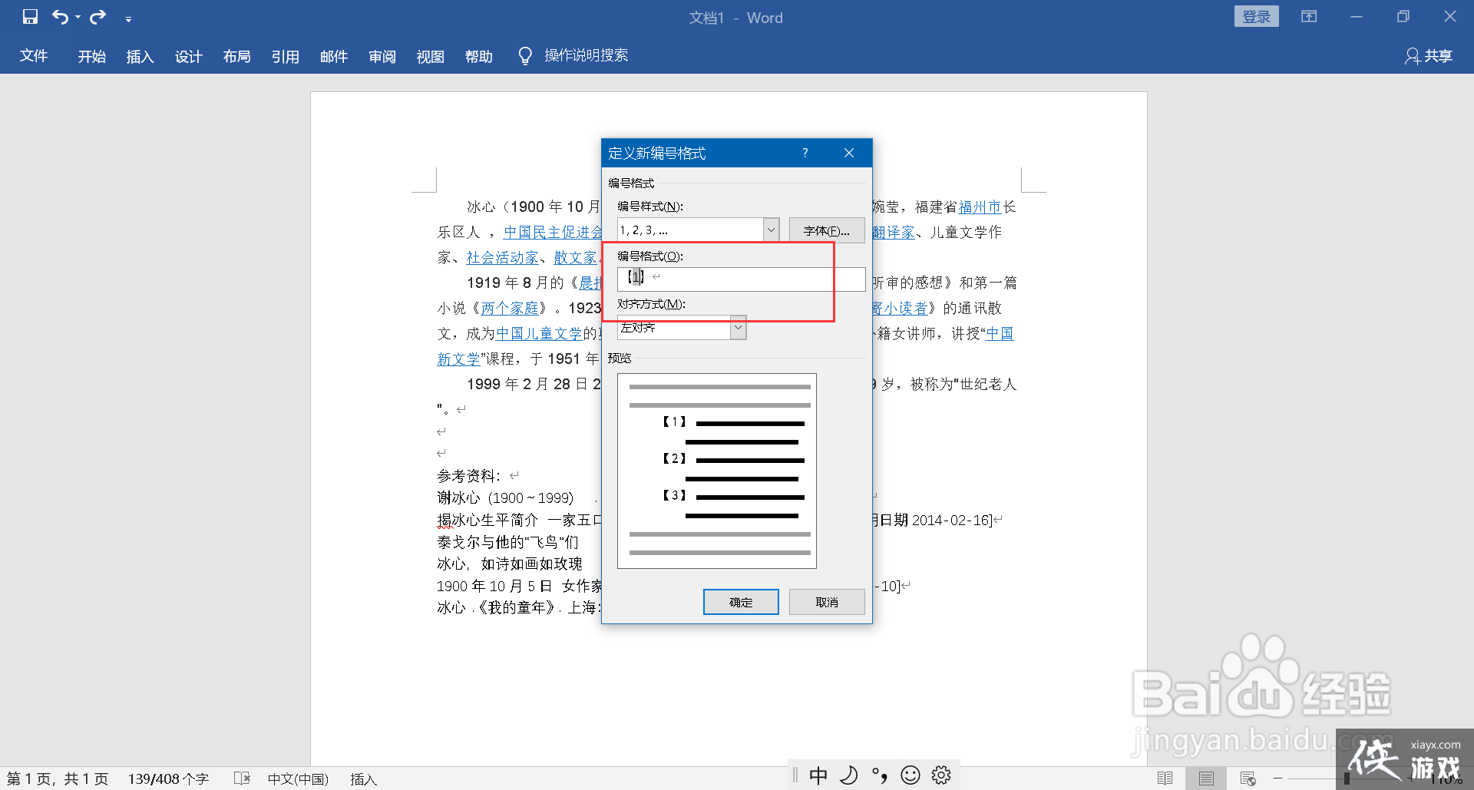Screen dimensions: 1474x790
Task: Click the 参考资料 heading text
Action: [468, 476]
